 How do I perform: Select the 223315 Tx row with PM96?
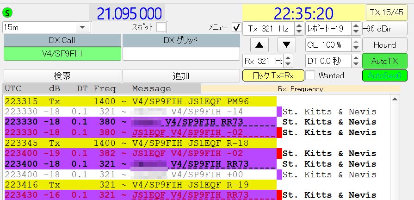click(x=141, y=101)
